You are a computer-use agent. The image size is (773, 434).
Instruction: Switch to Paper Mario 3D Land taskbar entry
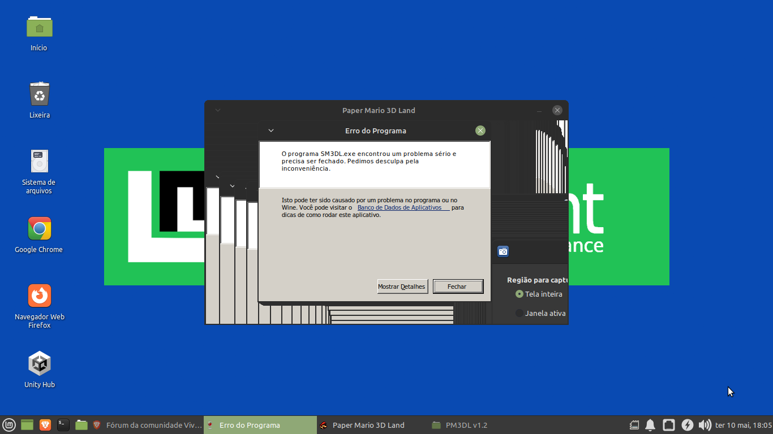(373, 425)
